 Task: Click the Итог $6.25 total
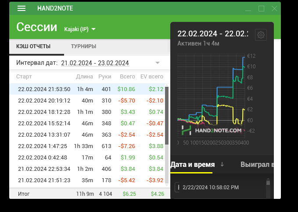[129, 194]
